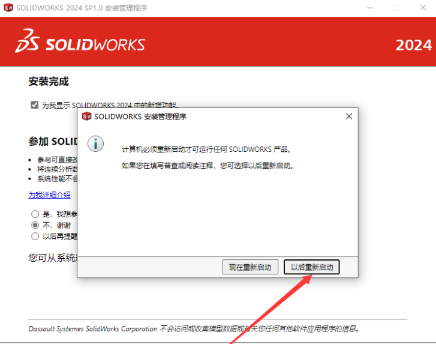Click the 2024 version label in banner
Viewport: 436px width, 344px height.
(413, 46)
